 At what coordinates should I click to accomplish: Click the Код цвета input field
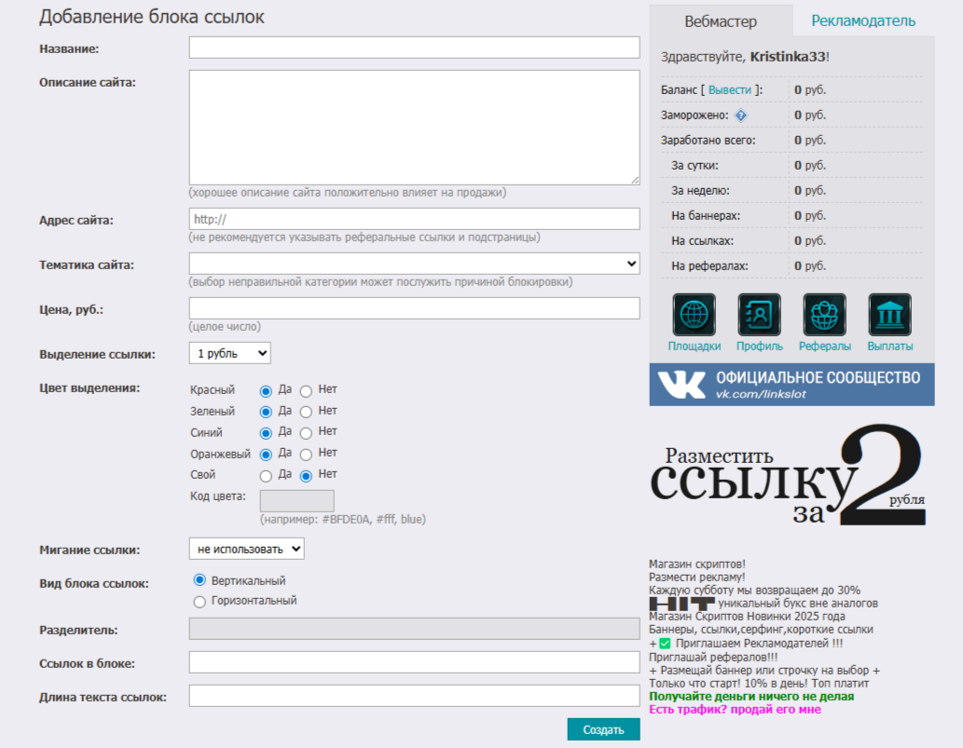click(296, 501)
